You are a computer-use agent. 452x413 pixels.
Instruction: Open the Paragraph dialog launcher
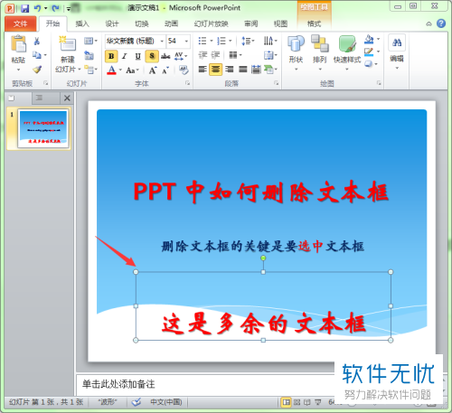tap(276, 83)
